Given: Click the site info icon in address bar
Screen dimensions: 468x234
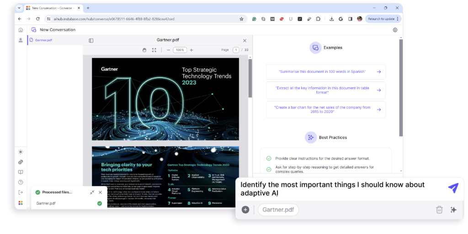Looking at the screenshot, I should [48, 19].
